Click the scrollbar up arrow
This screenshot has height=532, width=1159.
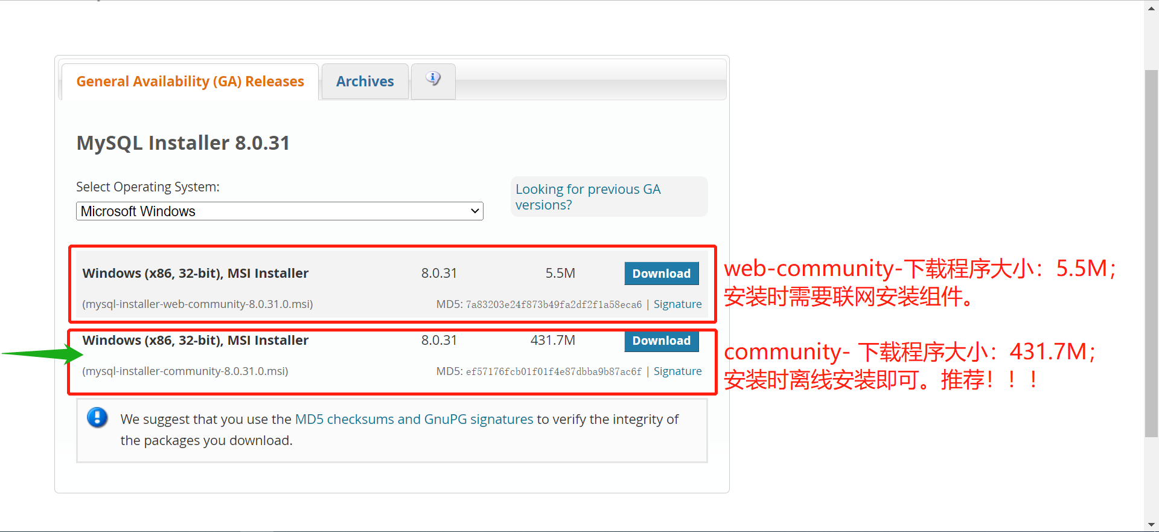pyautogui.click(x=1151, y=6)
